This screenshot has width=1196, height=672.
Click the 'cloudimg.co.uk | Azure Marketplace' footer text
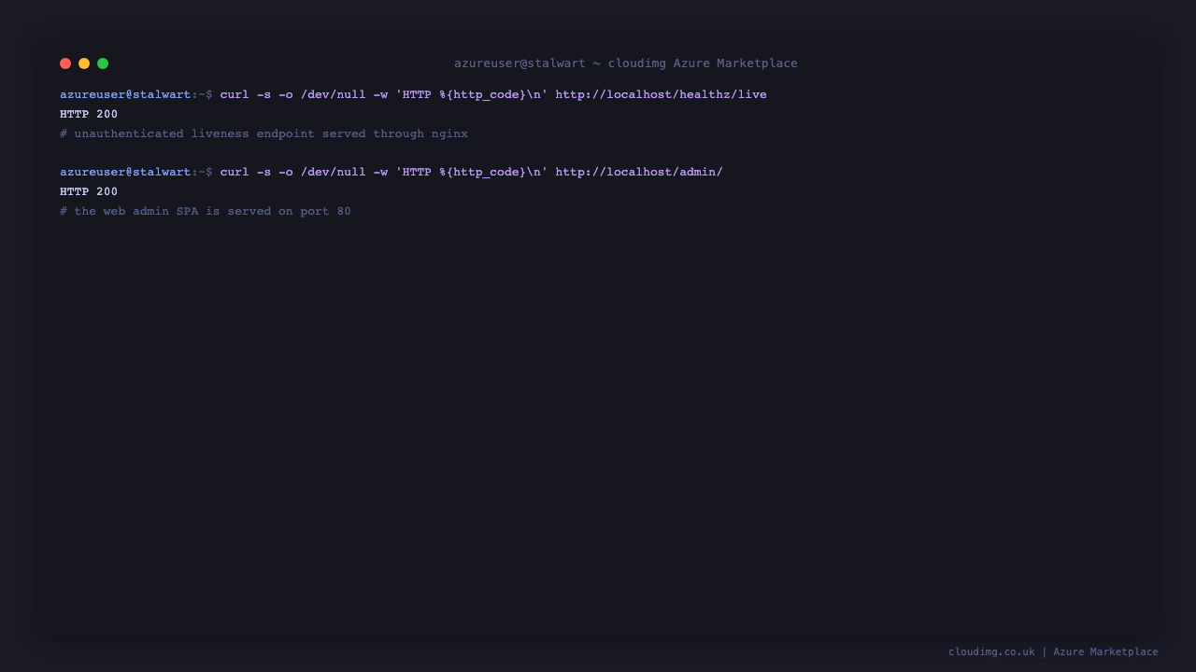click(1053, 652)
